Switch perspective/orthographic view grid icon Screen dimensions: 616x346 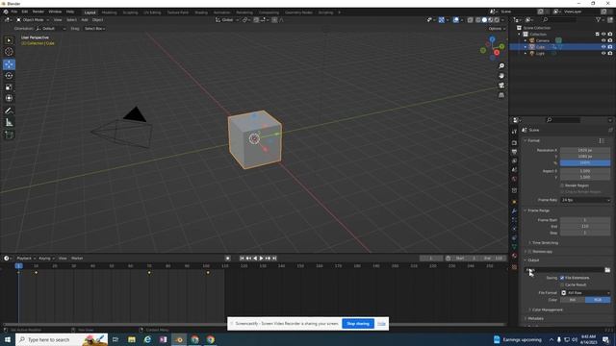(501, 95)
